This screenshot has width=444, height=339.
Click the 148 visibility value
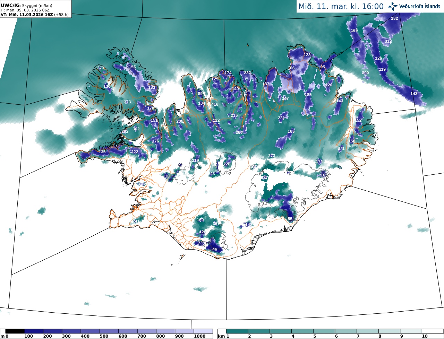pos(248,225)
